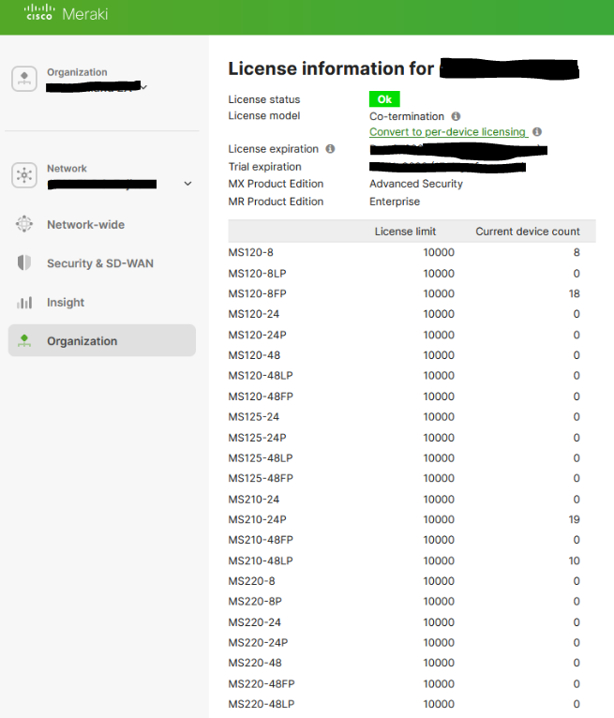Screen dimensions: 614x718
Task: Click the green Ok license status badge
Action: 384,99
